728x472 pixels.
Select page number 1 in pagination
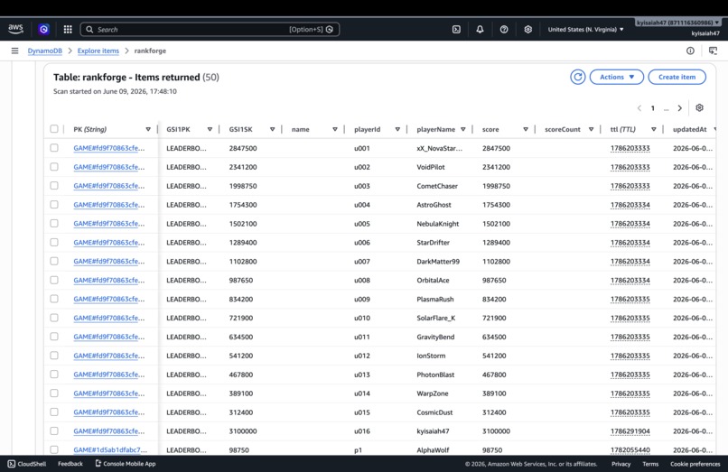click(x=653, y=108)
